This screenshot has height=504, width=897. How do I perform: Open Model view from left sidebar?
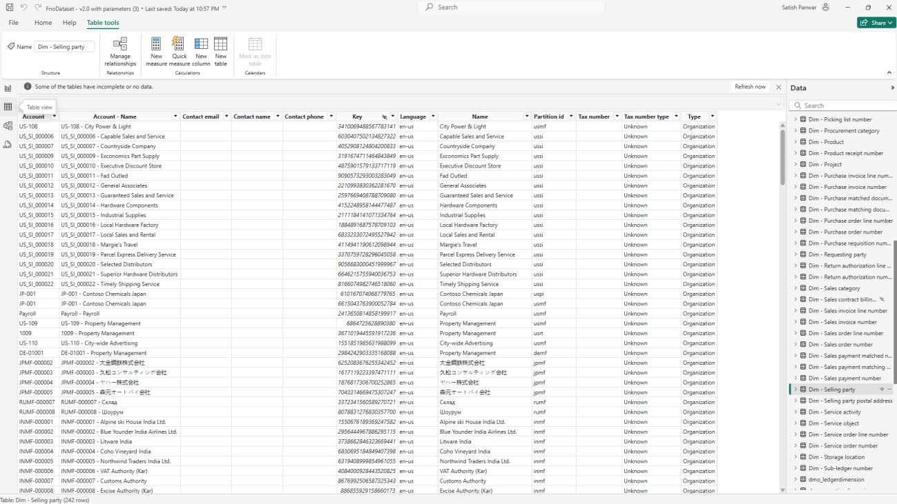8,125
